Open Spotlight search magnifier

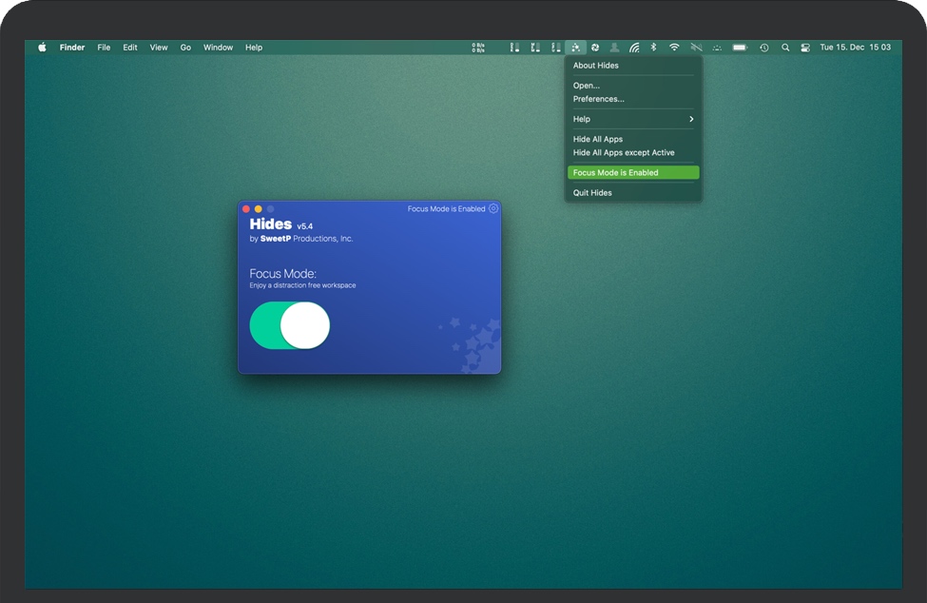[x=785, y=48]
